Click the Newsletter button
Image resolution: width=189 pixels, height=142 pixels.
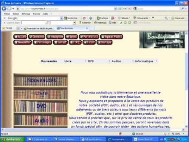click(23, 42)
